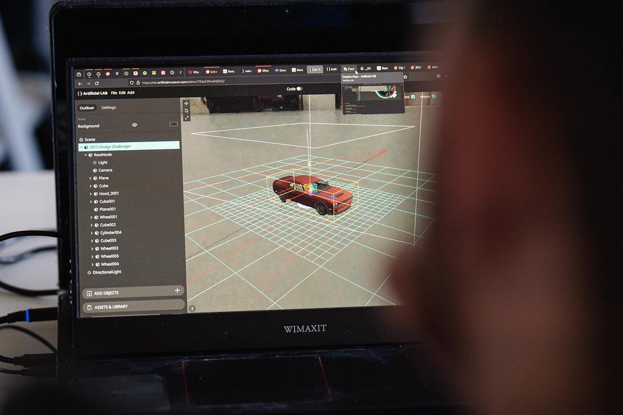Open the File menu
This screenshot has height=415, width=623.
point(114,93)
